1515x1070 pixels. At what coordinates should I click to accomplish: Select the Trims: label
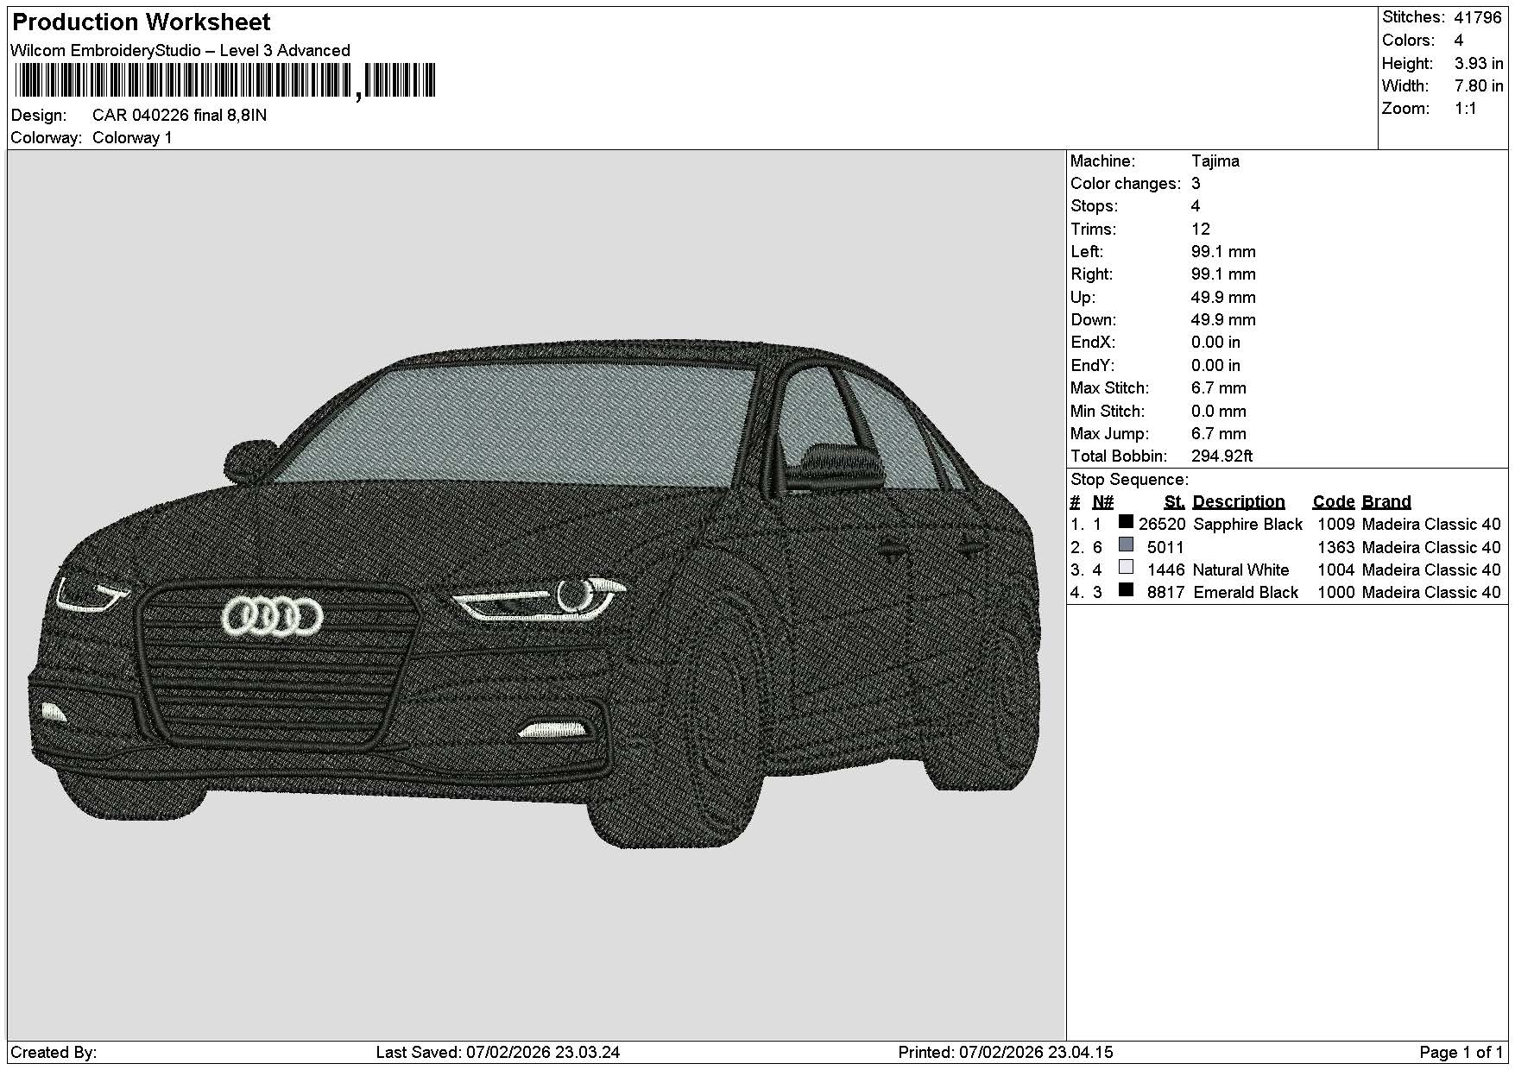click(1093, 230)
